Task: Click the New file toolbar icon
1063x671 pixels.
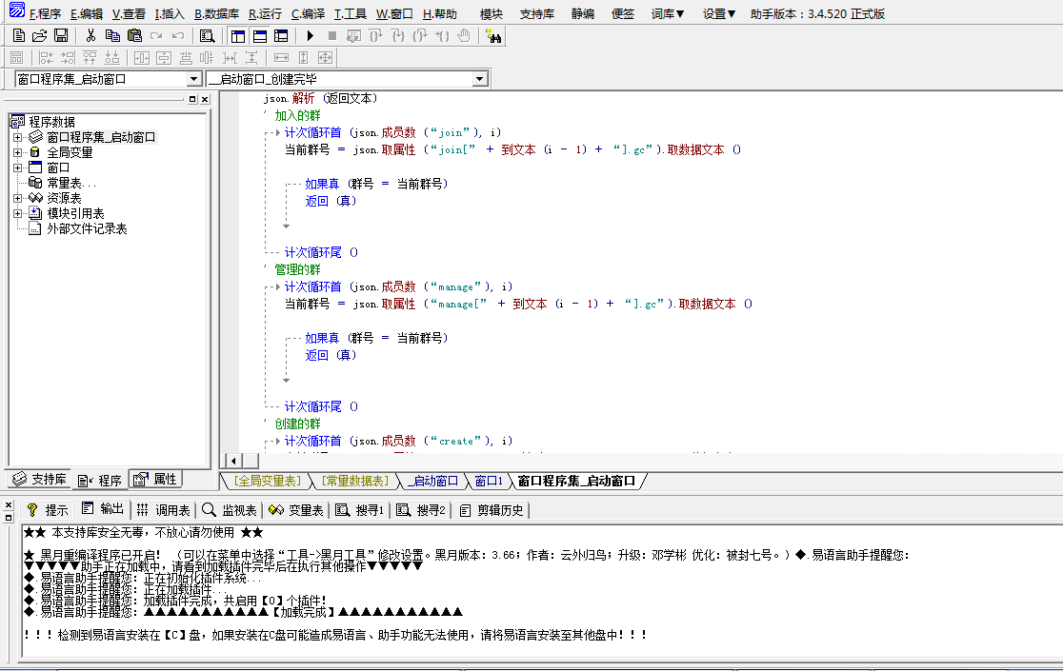Action: click(19, 36)
